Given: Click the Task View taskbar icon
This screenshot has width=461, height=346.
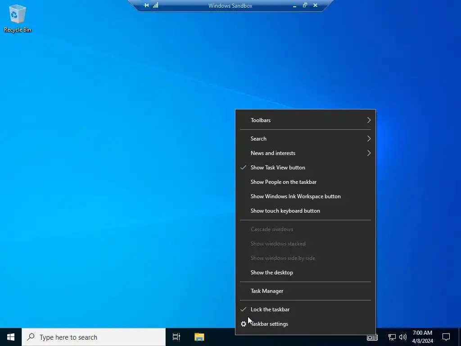Looking at the screenshot, I should point(176,337).
